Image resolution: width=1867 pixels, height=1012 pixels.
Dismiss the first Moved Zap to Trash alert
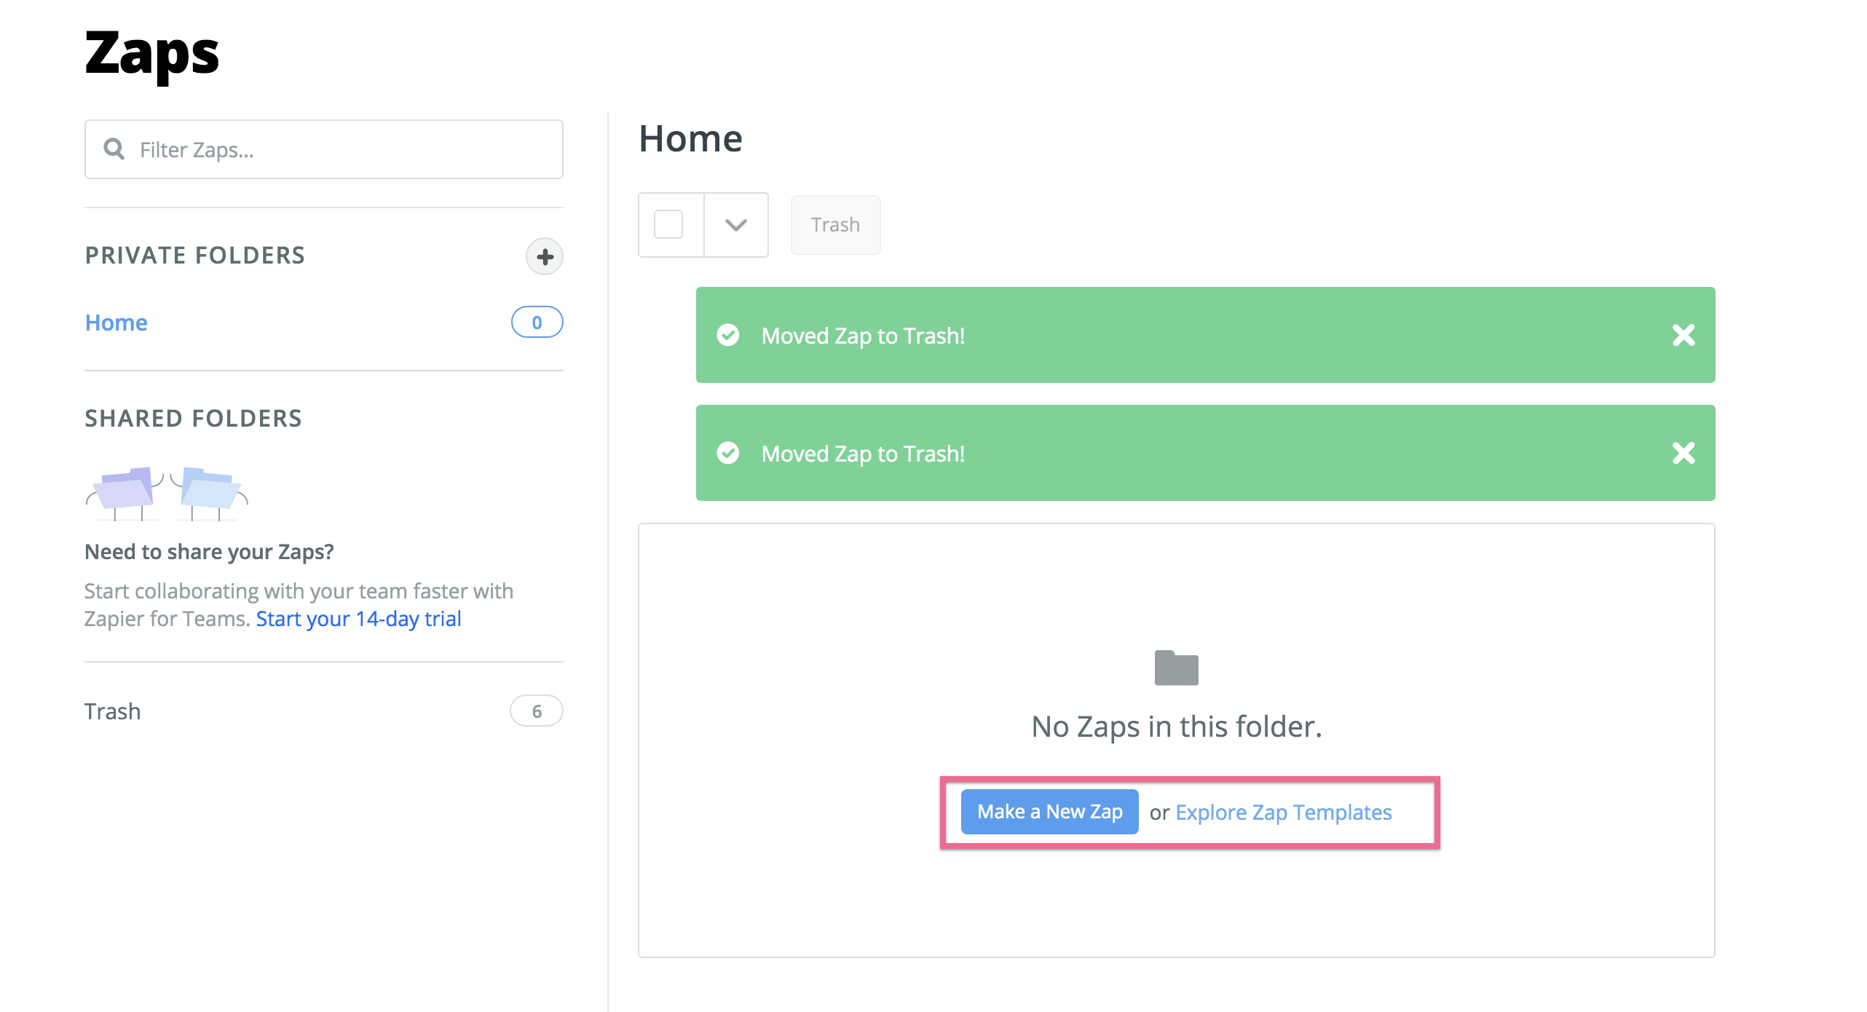(x=1683, y=335)
